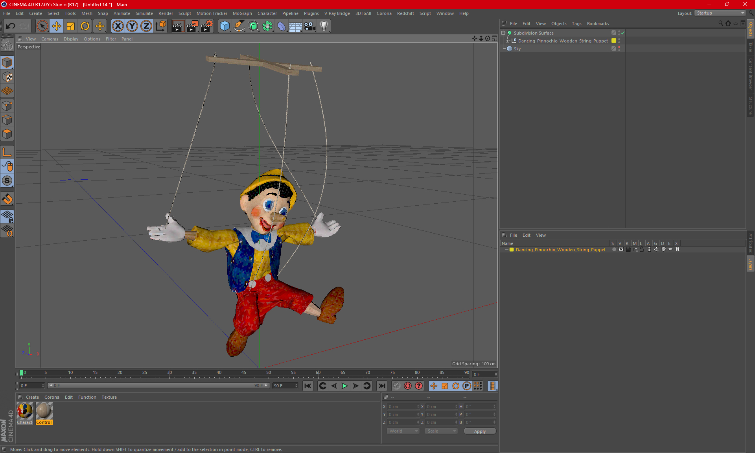Select Model mode in left sidebar
Image resolution: width=755 pixels, height=453 pixels.
tap(7, 63)
